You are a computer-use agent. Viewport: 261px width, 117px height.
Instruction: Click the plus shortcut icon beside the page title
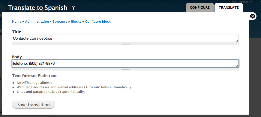pos(73,8)
